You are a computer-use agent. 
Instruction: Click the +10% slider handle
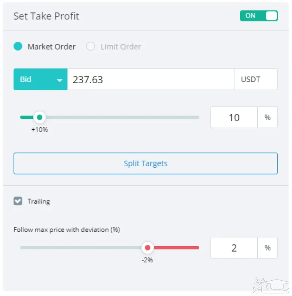point(39,117)
